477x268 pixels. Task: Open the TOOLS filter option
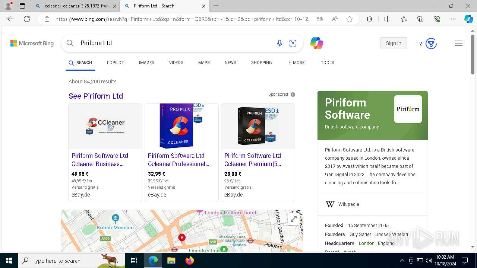(327, 63)
